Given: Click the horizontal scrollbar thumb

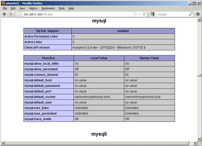Looking at the screenshot, I should click(x=97, y=143).
